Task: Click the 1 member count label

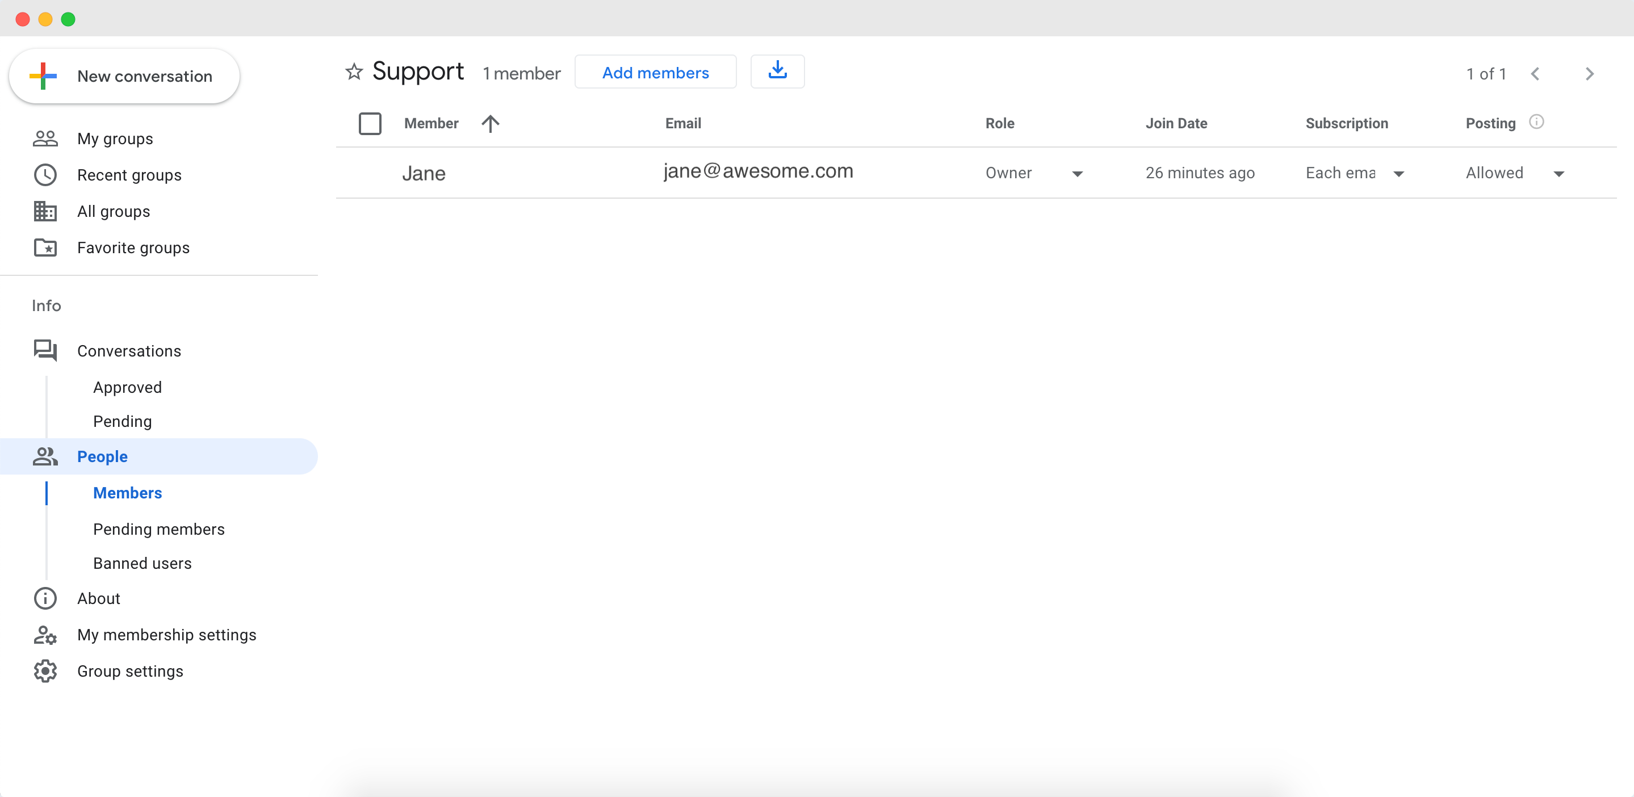Action: coord(521,74)
